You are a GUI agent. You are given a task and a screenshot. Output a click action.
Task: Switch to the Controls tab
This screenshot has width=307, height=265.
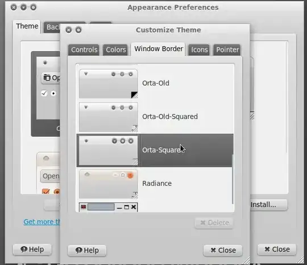84,50
